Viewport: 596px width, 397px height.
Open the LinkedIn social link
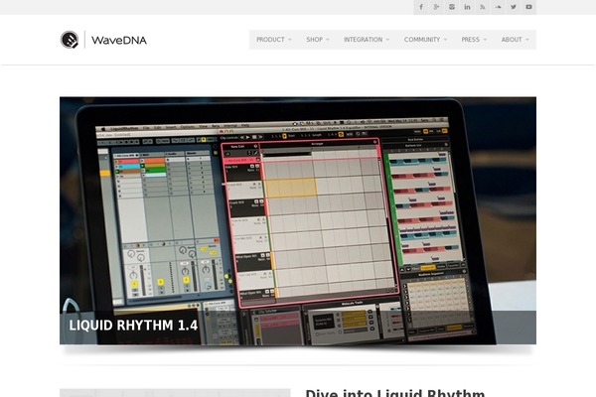click(467, 7)
